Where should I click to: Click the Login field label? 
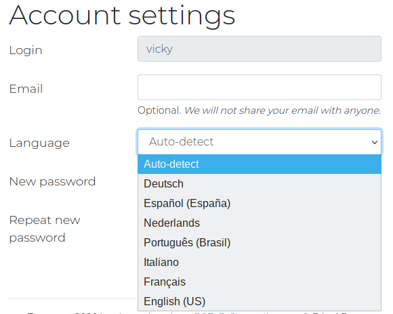coord(26,50)
